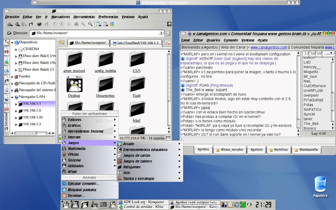
Task: Open the Papelera trash desktop icon
Action: tap(320, 187)
